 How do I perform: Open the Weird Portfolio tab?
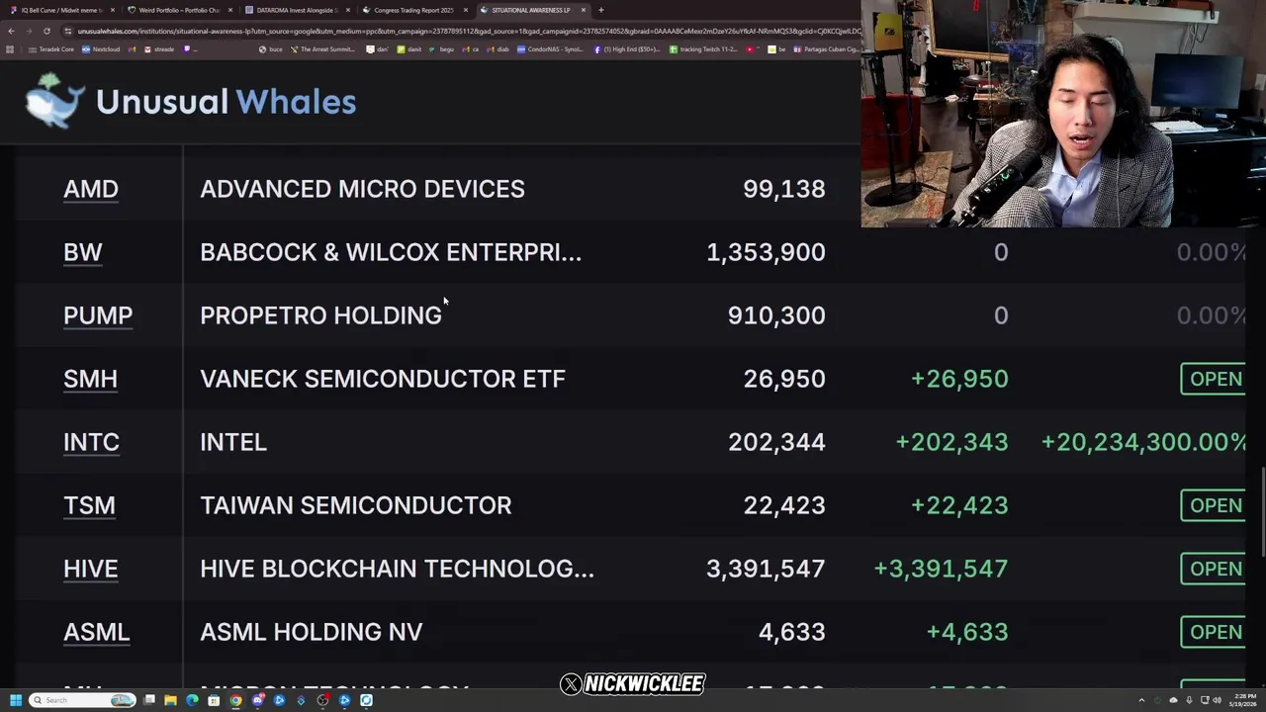tap(178, 10)
